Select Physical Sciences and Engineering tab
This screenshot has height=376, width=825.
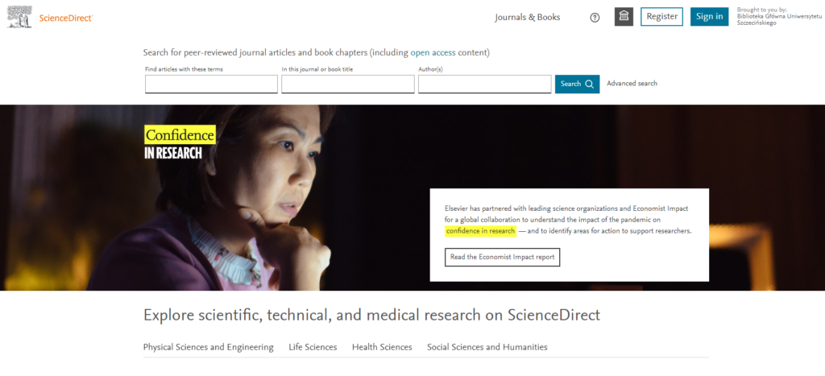point(209,347)
